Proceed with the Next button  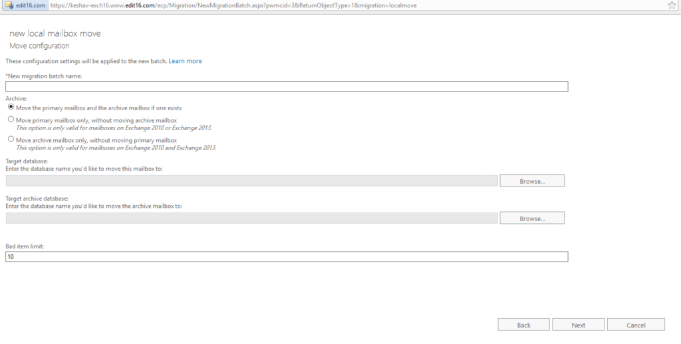pos(578,325)
